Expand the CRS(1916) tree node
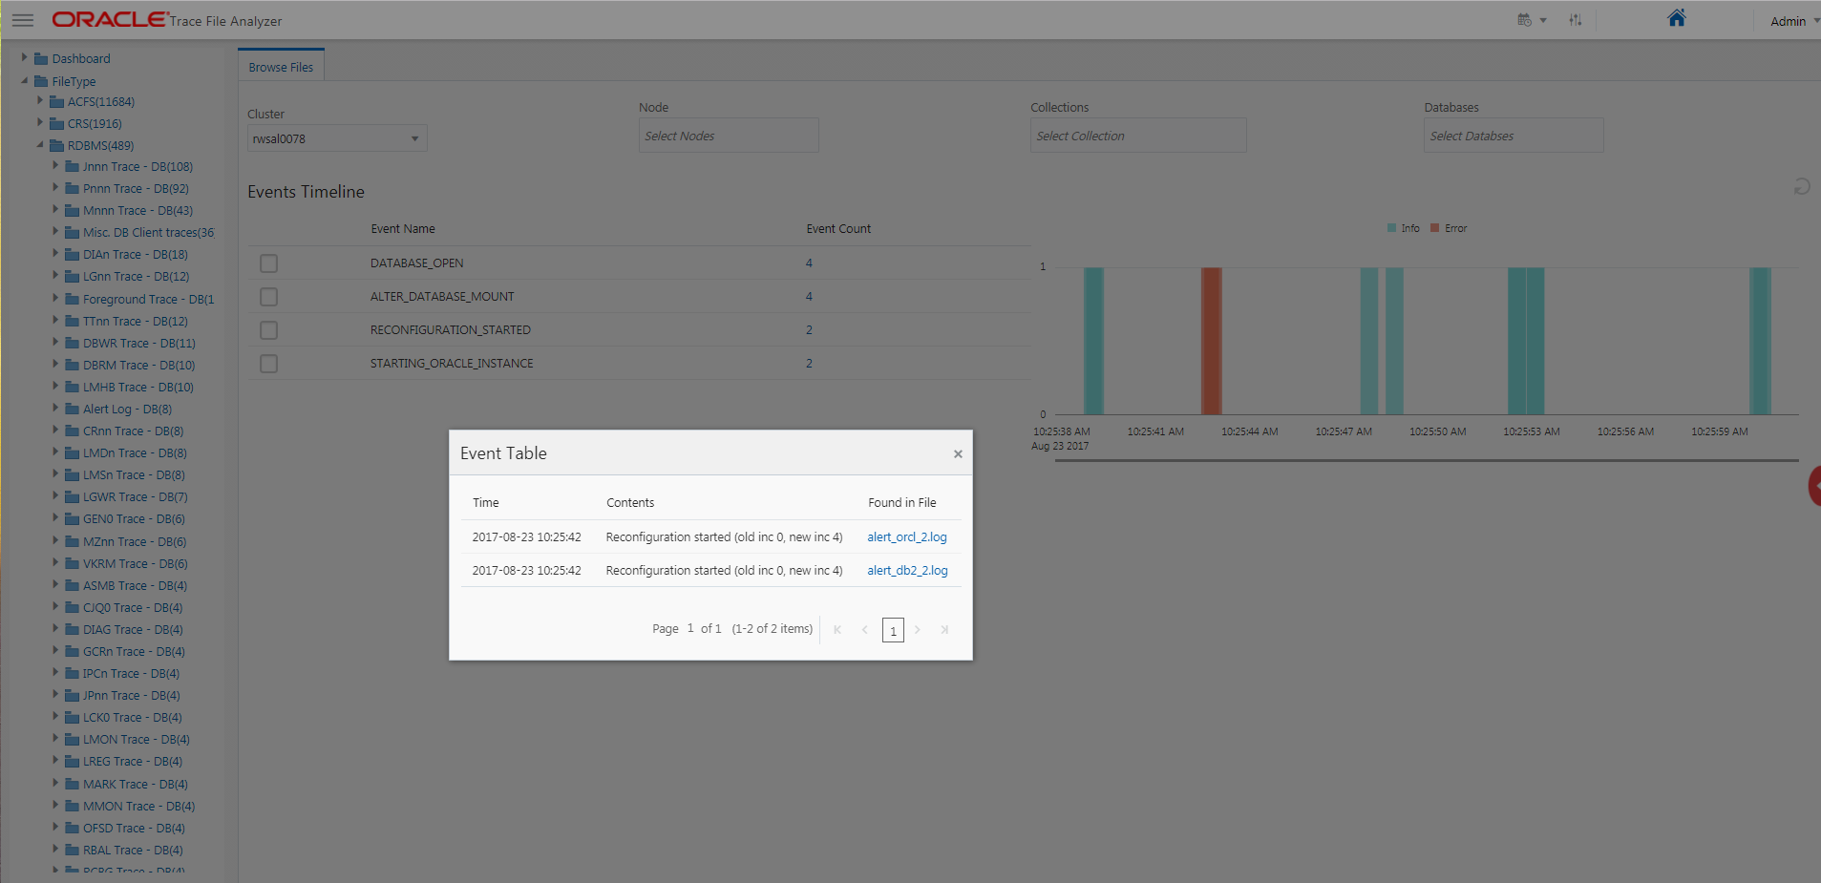Image resolution: width=1821 pixels, height=883 pixels. (x=39, y=122)
